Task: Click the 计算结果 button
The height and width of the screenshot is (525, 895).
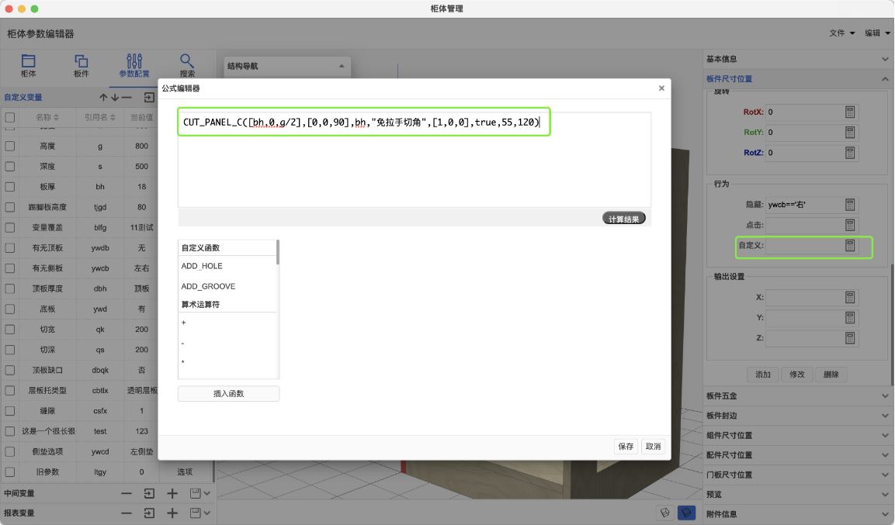Action: pyautogui.click(x=623, y=219)
